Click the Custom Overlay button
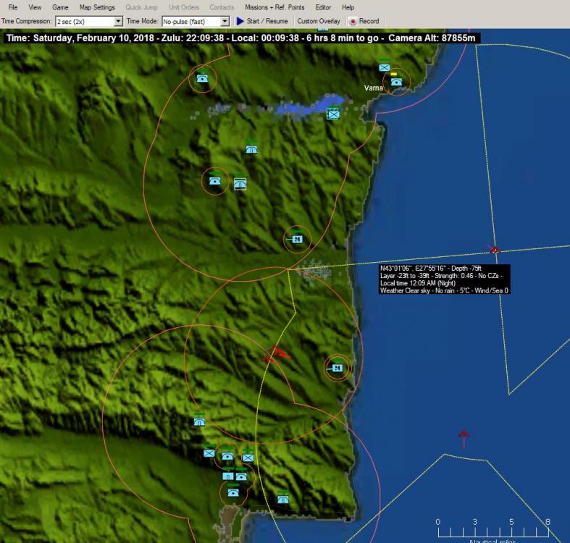The width and height of the screenshot is (570, 543). pos(318,22)
